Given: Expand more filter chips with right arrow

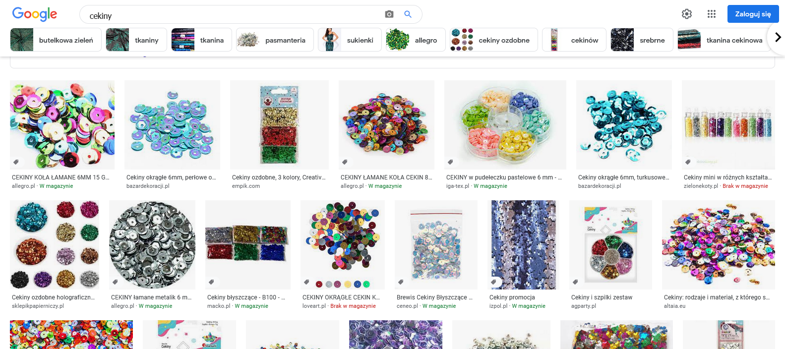Looking at the screenshot, I should click(777, 37).
